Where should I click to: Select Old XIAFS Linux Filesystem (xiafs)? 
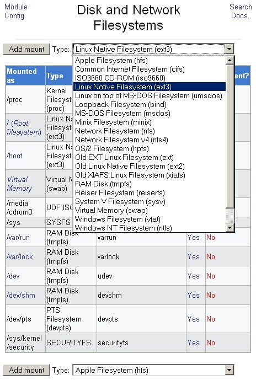150,175
